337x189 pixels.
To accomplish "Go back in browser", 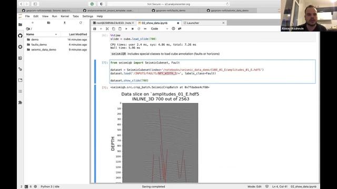I will [x=21, y=4].
